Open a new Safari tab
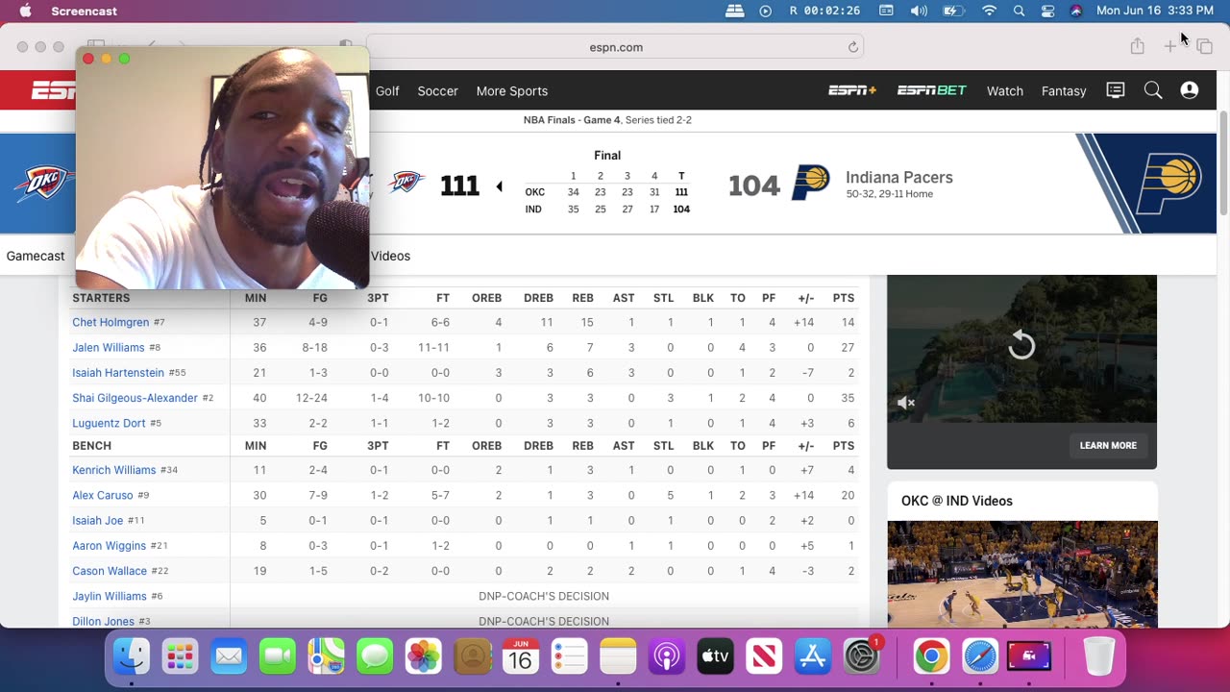This screenshot has height=692, width=1230. 1170,46
